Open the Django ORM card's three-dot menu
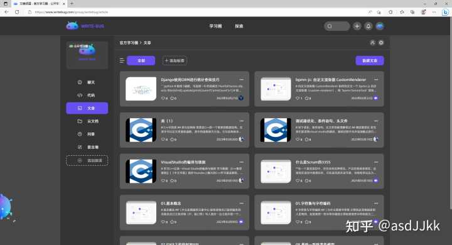This screenshot has height=245, width=452. click(x=241, y=80)
